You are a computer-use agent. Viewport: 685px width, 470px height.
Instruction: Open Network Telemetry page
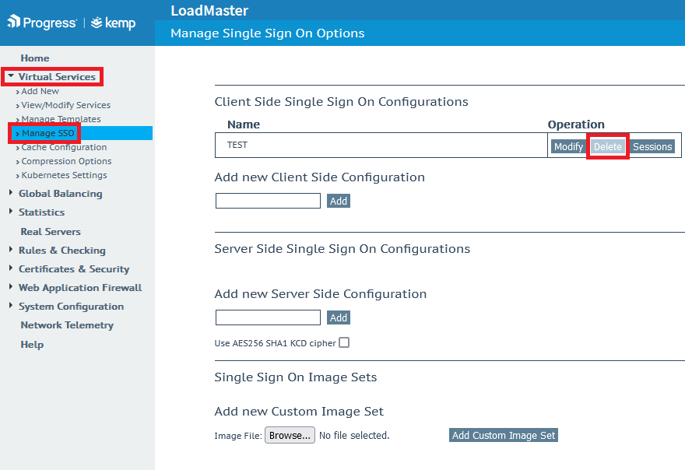coord(67,325)
